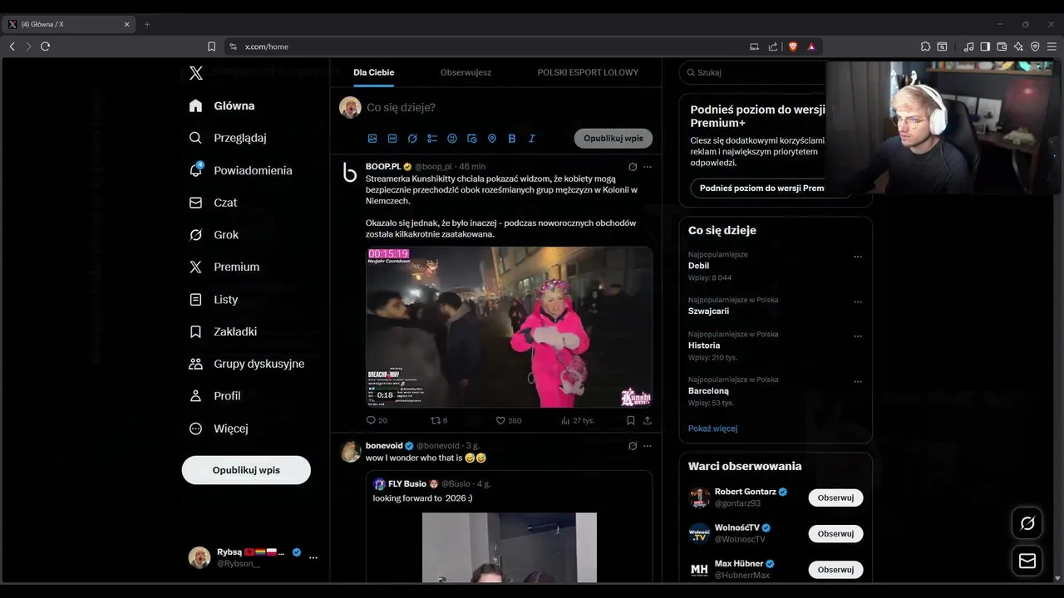Follow Max Hübner with Obserwuj button

point(835,570)
